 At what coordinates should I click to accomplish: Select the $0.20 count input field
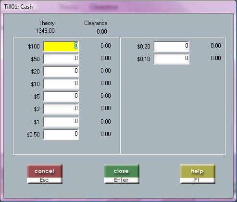click(172, 46)
